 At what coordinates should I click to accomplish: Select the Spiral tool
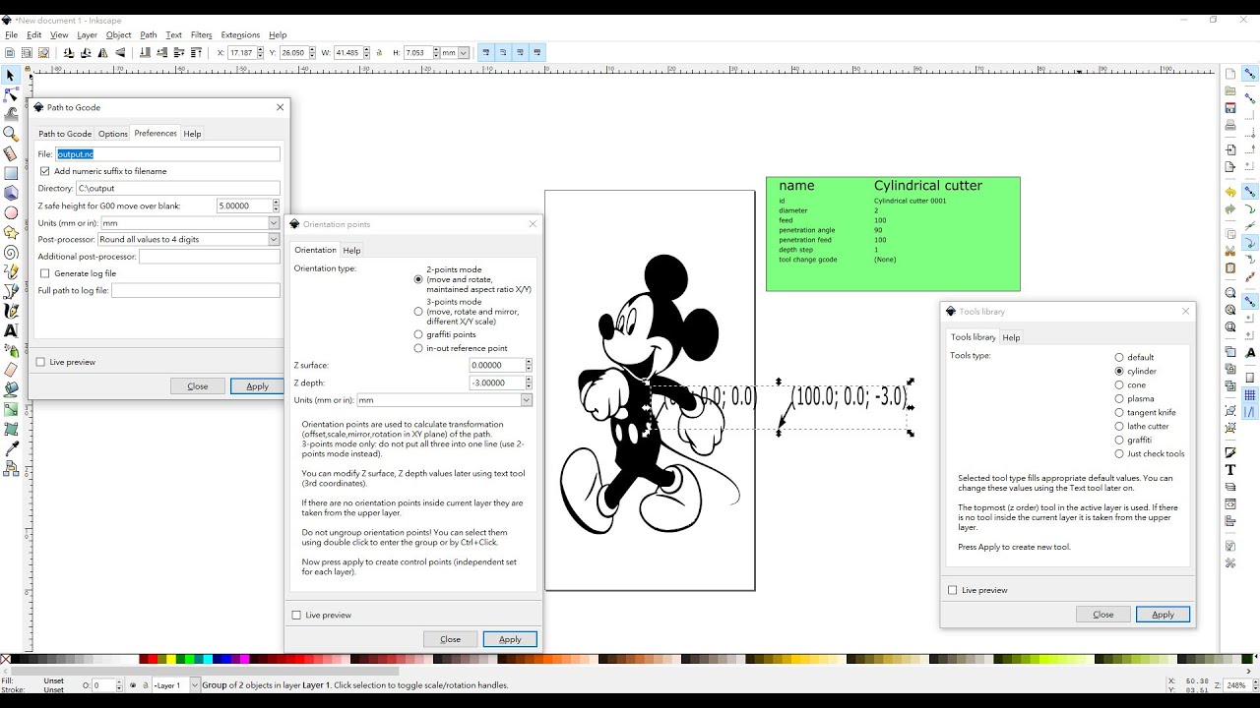(11, 253)
